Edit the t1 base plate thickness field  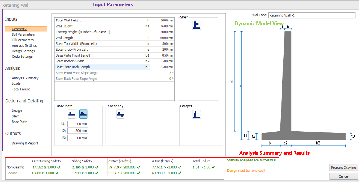tap(78, 124)
